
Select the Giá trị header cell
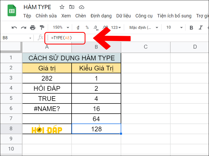click(47, 68)
